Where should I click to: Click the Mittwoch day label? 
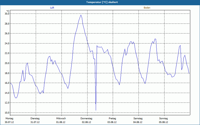click(x=61, y=118)
